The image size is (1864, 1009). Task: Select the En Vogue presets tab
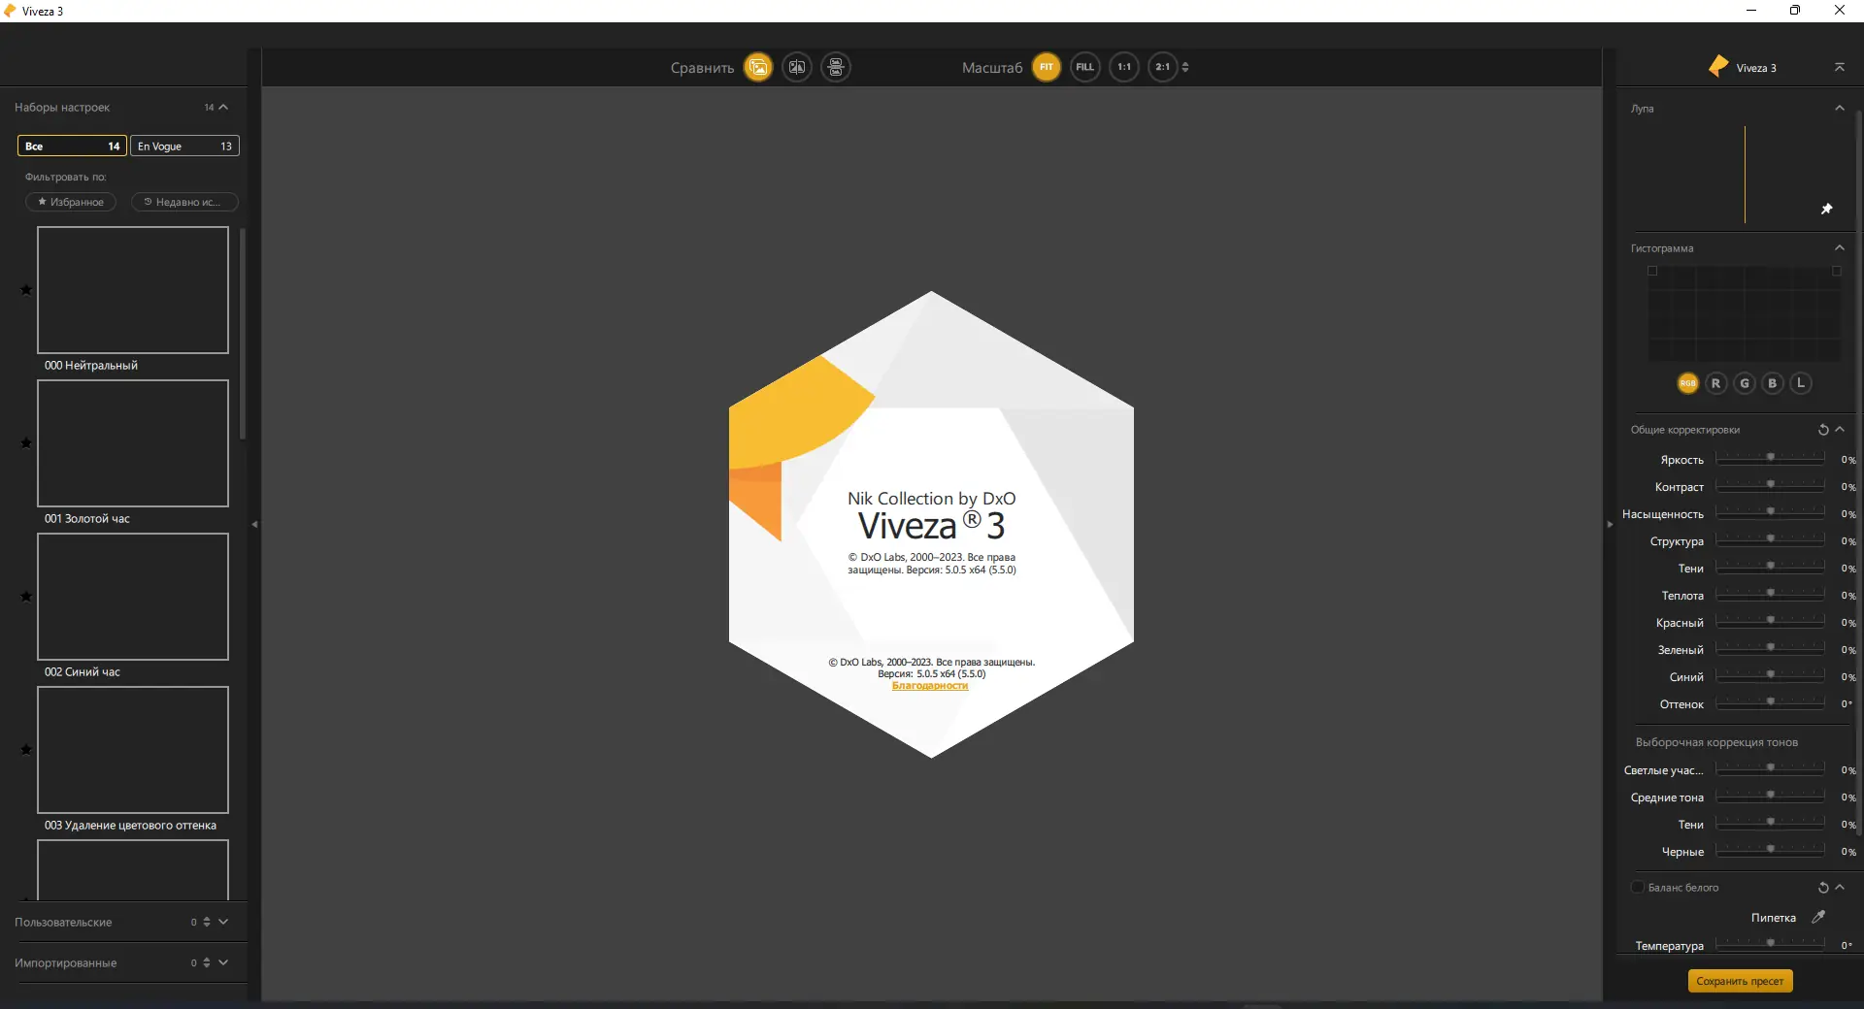184,146
